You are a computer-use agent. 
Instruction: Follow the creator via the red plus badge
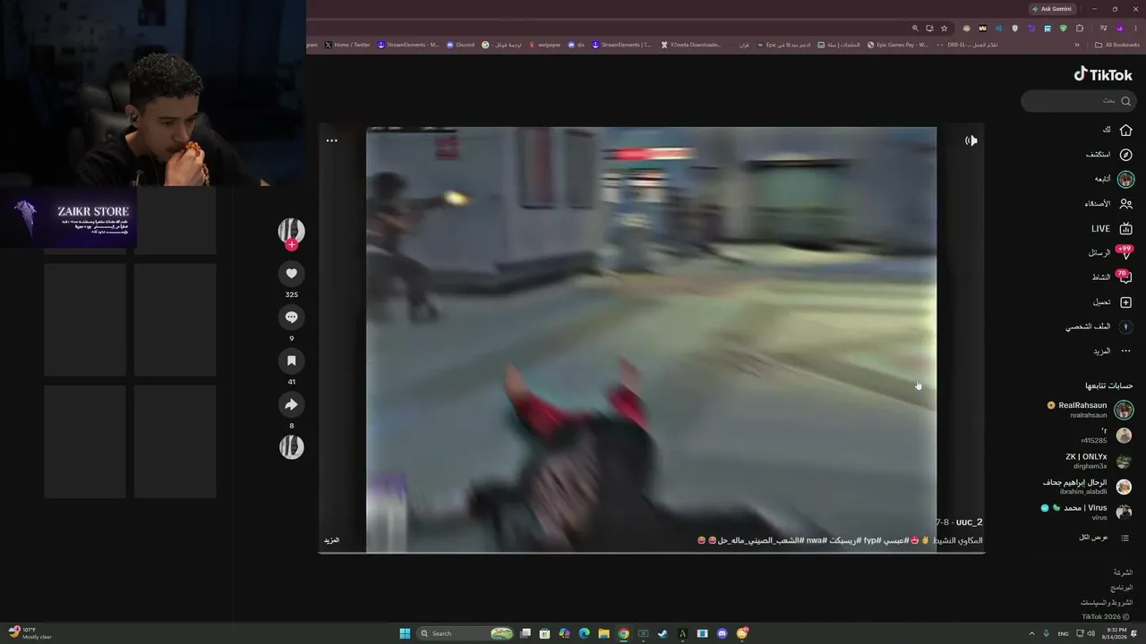[x=291, y=245]
